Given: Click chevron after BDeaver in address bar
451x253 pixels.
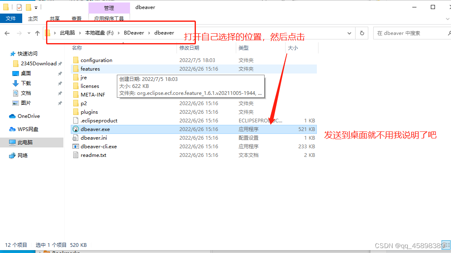Looking at the screenshot, I should [149, 33].
